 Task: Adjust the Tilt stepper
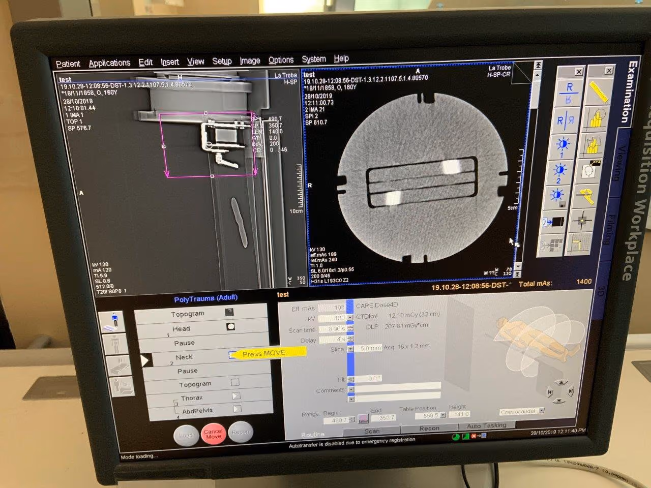click(x=350, y=379)
